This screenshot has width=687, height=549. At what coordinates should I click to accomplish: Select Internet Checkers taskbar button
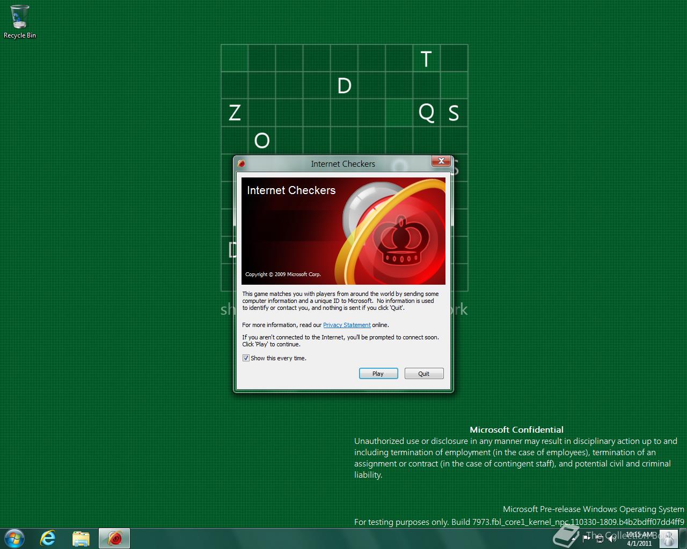click(114, 538)
